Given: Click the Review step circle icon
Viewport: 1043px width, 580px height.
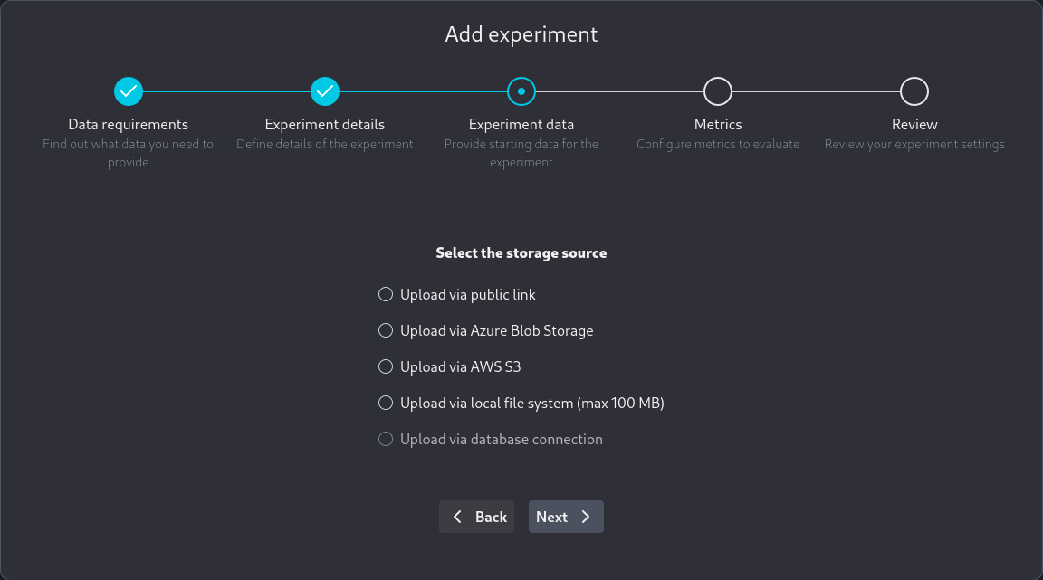Looking at the screenshot, I should tap(914, 91).
